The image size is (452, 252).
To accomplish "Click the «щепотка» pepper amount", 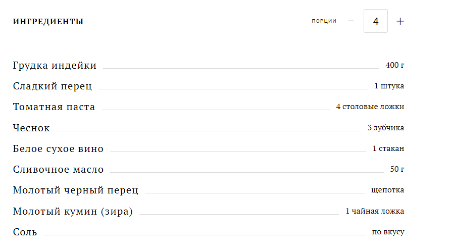I will [x=387, y=190].
